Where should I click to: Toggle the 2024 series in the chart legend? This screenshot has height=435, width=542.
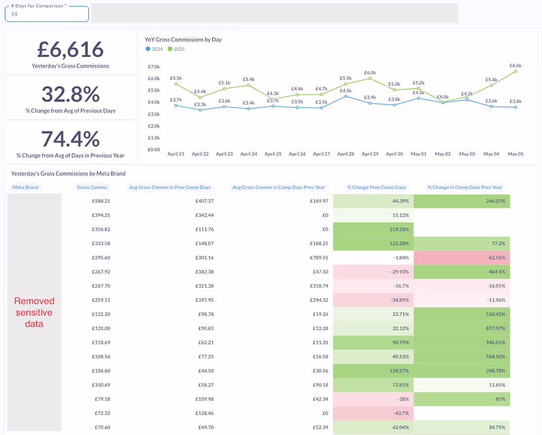tap(155, 49)
